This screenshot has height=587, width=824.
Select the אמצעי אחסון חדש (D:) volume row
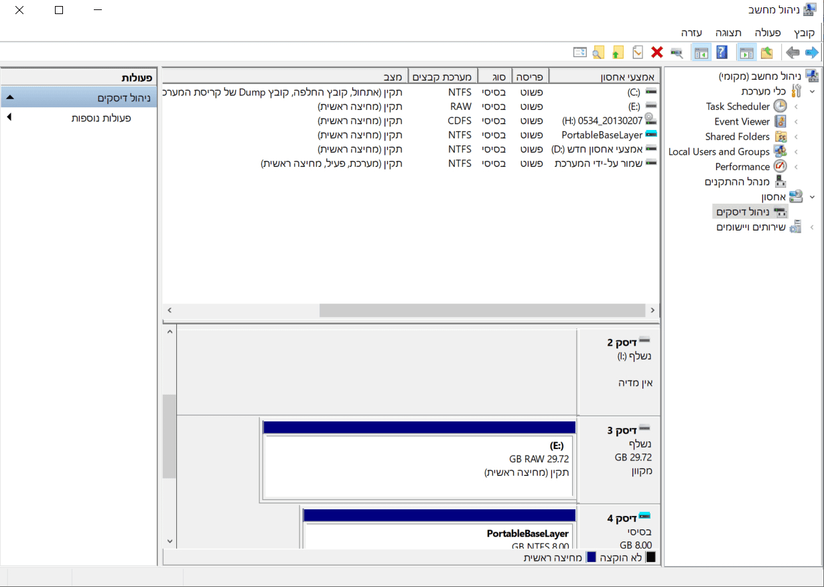click(411, 149)
